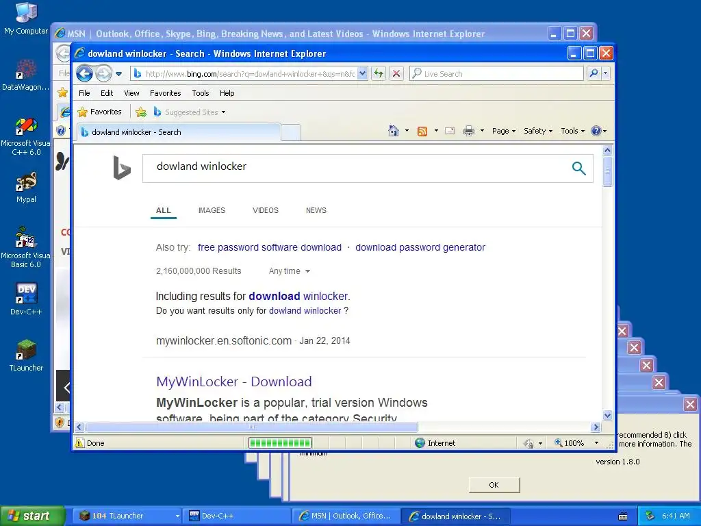701x526 pixels.
Task: Switch to MSN window via taskbar button
Action: click(x=346, y=516)
